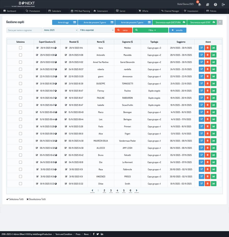Viewport: 229px width, 237px height.
Task: Open the green chart icon for Chloe Smith
Action: point(213,184)
